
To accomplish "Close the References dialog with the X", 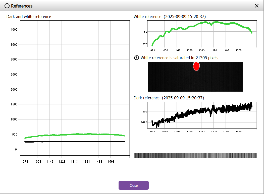I will [256, 6].
